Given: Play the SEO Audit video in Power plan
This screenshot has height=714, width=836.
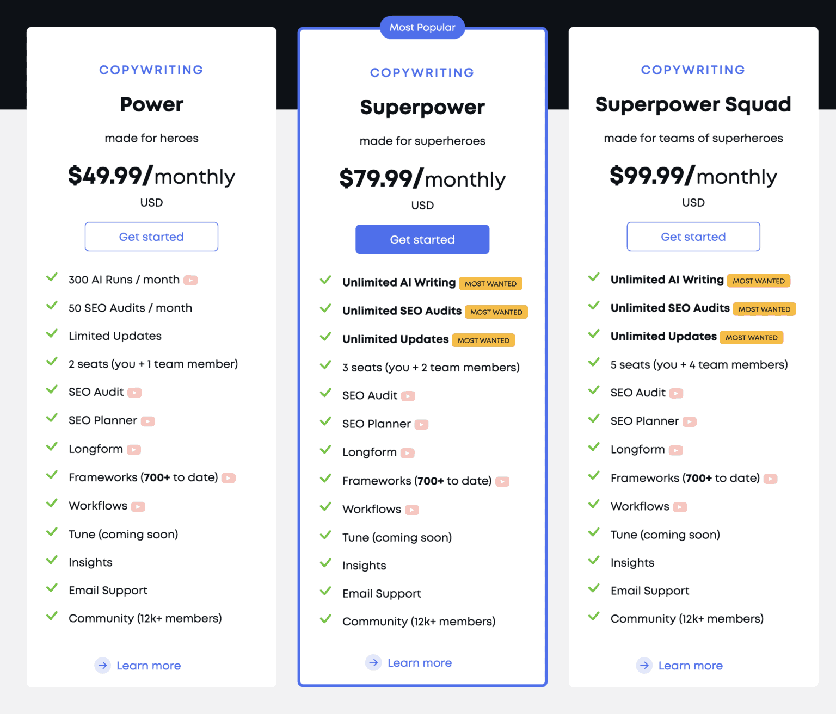Looking at the screenshot, I should pyautogui.click(x=136, y=392).
